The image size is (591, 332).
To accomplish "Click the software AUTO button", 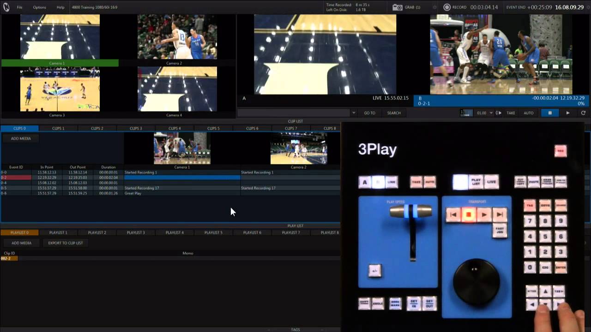I will pyautogui.click(x=528, y=113).
